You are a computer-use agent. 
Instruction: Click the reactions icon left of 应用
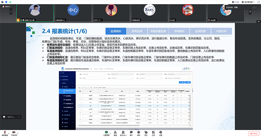[x=146, y=132]
